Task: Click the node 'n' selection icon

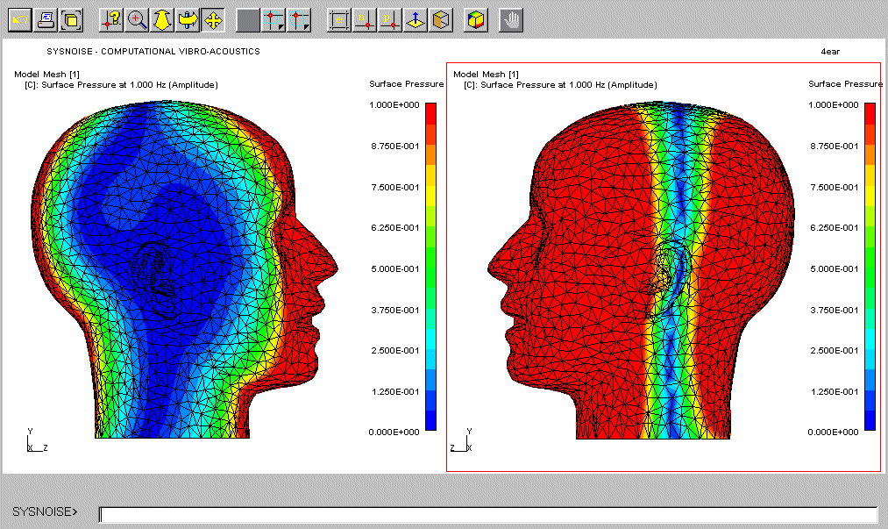Action: [x=365, y=19]
